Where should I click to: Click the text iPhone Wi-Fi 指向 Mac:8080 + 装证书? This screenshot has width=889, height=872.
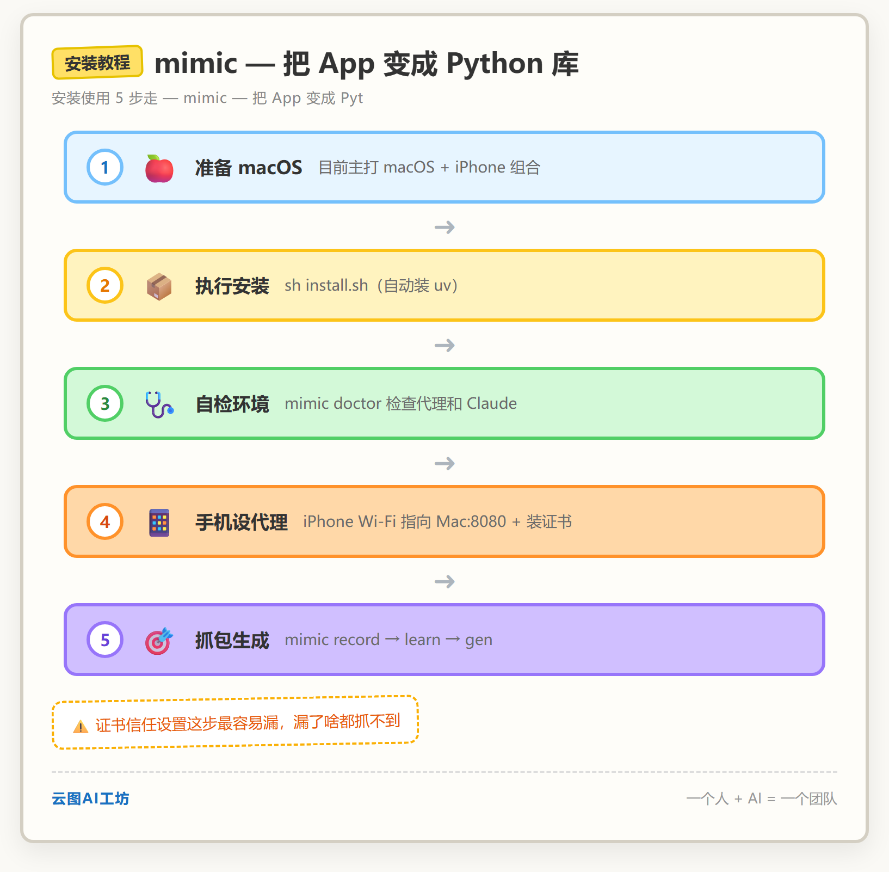pos(437,521)
